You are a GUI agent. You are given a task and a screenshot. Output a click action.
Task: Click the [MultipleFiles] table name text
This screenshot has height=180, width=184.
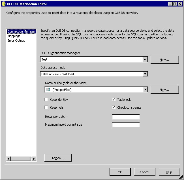pos(62,90)
